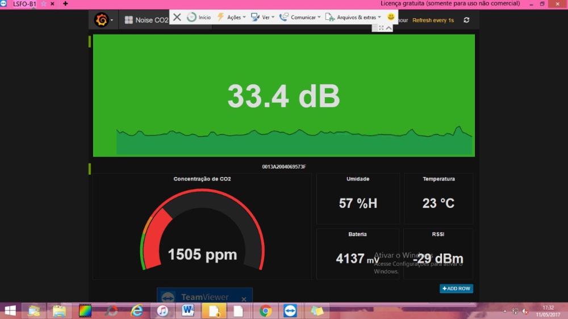Close the TeamViewer session with the X icon

(177, 17)
